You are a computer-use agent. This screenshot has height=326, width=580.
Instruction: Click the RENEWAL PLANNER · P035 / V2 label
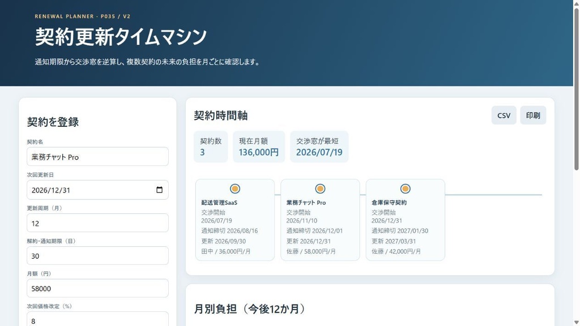pos(83,16)
